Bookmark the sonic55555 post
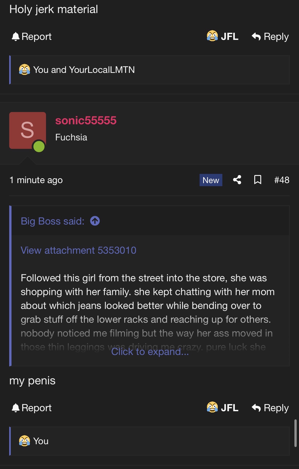This screenshot has height=469, width=299. point(258,180)
